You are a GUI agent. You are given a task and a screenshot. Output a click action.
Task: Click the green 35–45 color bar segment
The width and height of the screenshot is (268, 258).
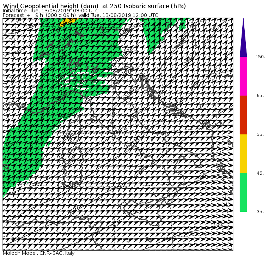(243, 192)
